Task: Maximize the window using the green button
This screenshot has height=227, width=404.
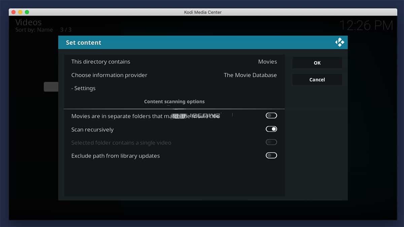Action: (27, 12)
